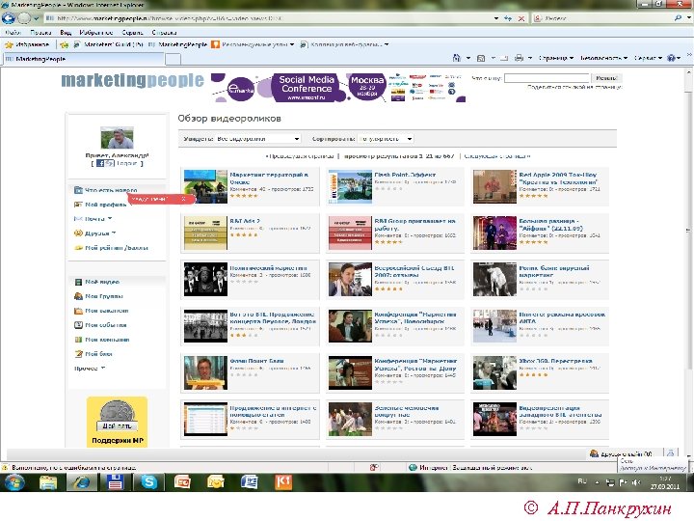Screen dimensions: 694x521
Task: Click the Word icon in the taskbar
Action: (250, 481)
